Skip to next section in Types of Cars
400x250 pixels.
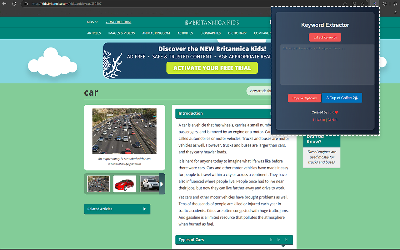coord(286,240)
